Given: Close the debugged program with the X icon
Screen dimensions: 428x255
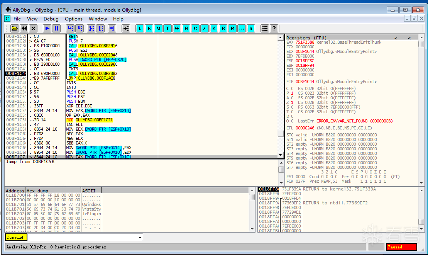Looking at the screenshot, I should pos(33,29).
